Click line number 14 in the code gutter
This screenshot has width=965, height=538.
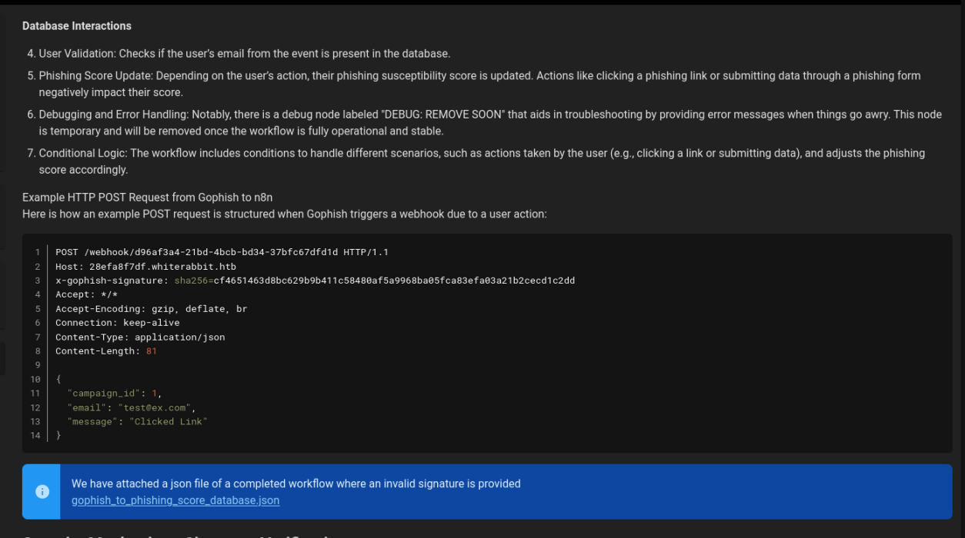(x=35, y=436)
